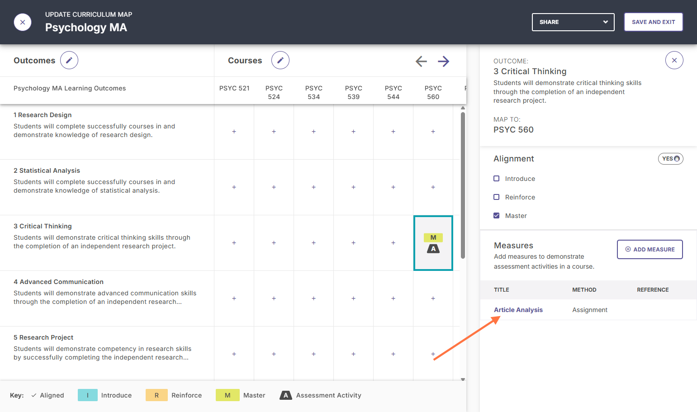The image size is (697, 412).
Task: Add alignment for Statistical Analysis in PSYC 534
Action: (x=313, y=187)
